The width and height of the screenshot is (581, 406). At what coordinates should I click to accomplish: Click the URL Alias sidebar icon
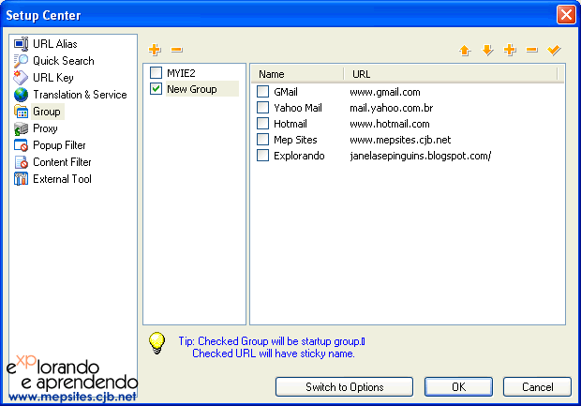tap(22, 44)
